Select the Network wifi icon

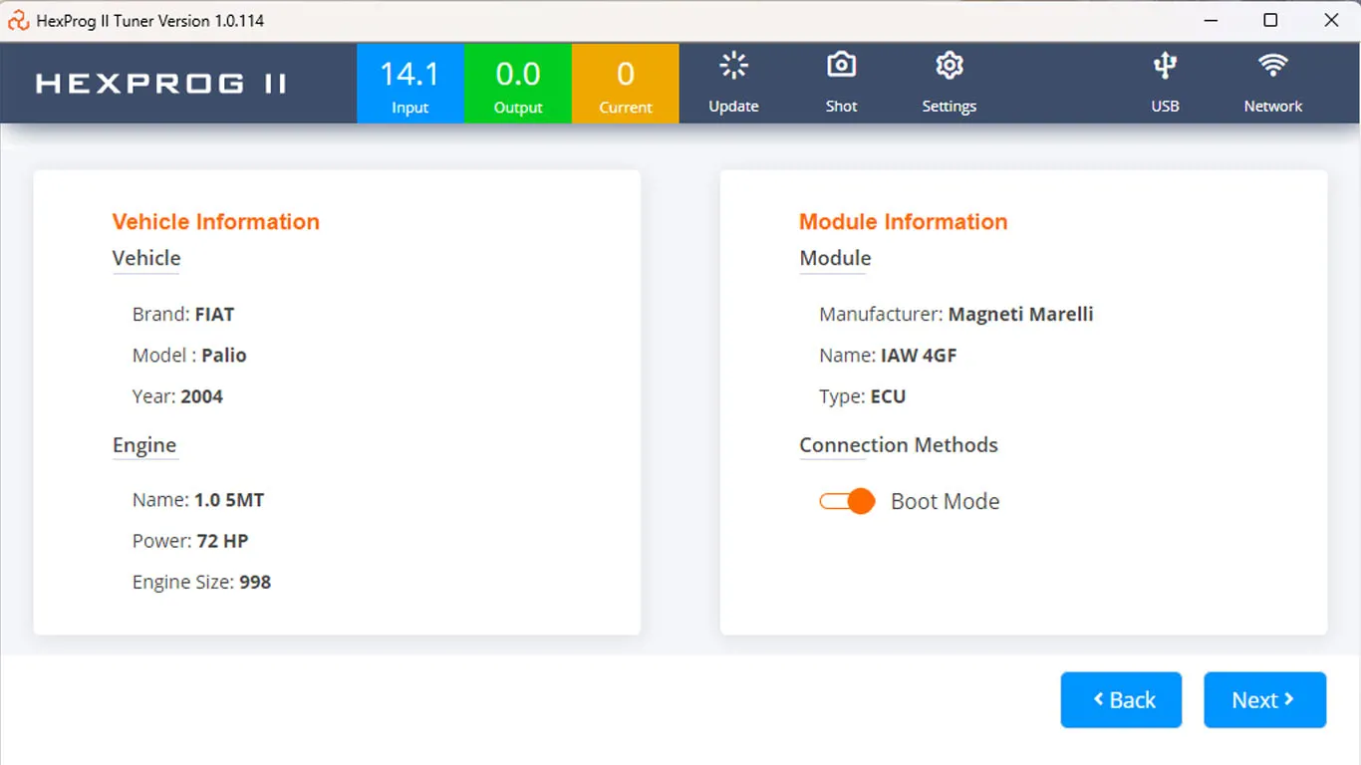(x=1272, y=66)
